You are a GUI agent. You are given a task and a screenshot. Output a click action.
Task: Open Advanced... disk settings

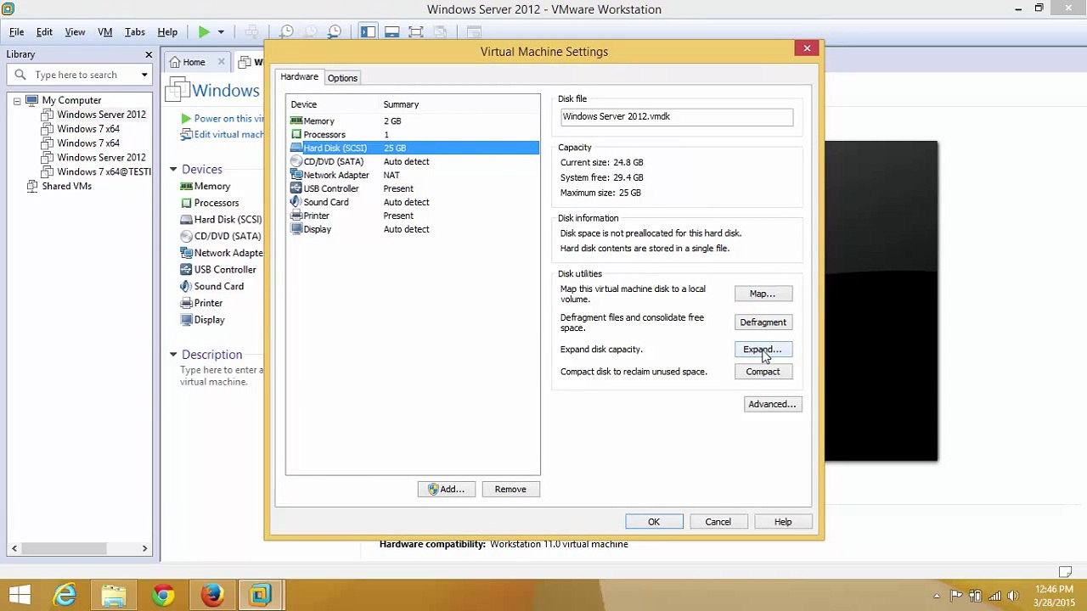[772, 404]
